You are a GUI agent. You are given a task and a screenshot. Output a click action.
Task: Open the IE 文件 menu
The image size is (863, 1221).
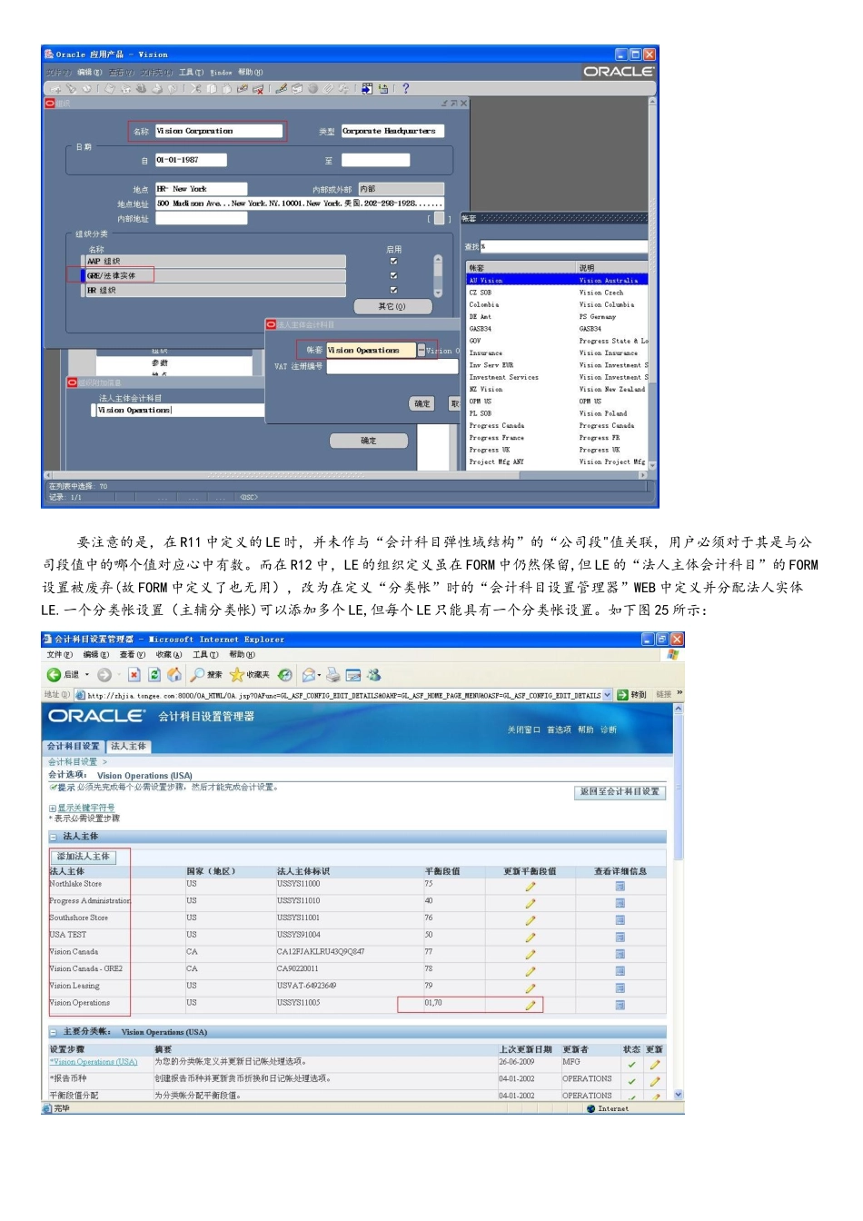[x=59, y=654]
